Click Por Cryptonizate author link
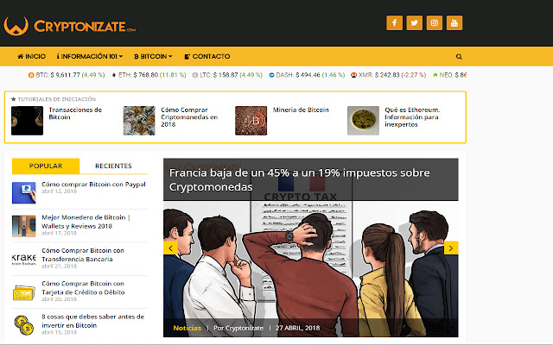 [x=238, y=328]
